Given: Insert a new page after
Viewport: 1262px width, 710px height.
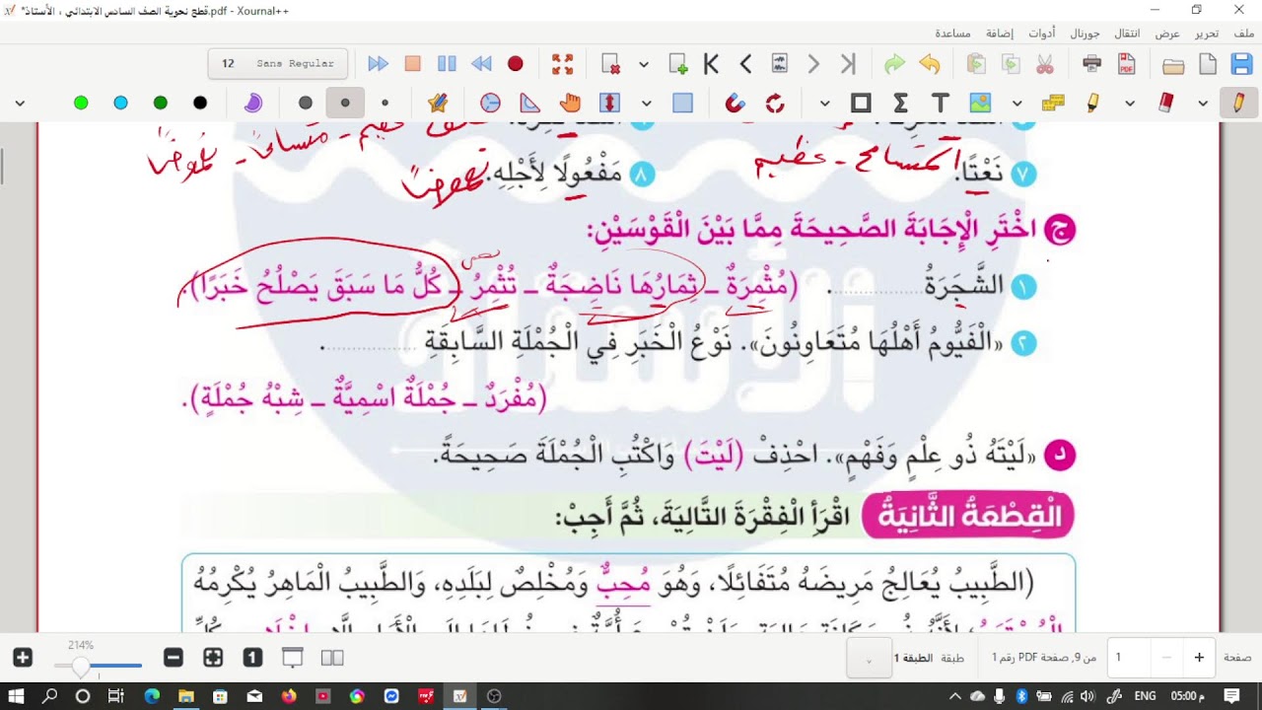Looking at the screenshot, I should click(678, 65).
